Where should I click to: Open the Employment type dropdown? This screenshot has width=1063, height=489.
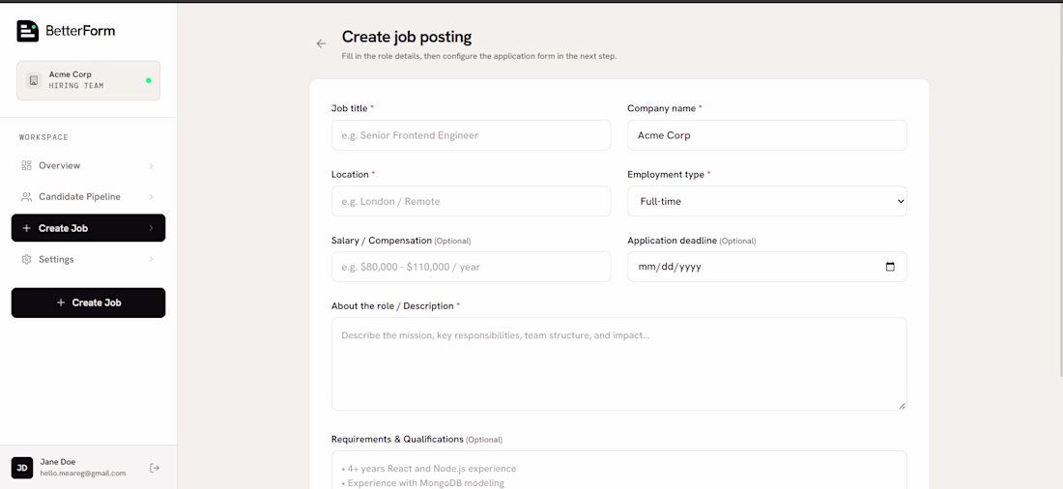766,201
